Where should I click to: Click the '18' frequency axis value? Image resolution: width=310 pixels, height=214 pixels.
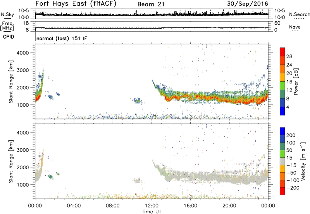26,23
